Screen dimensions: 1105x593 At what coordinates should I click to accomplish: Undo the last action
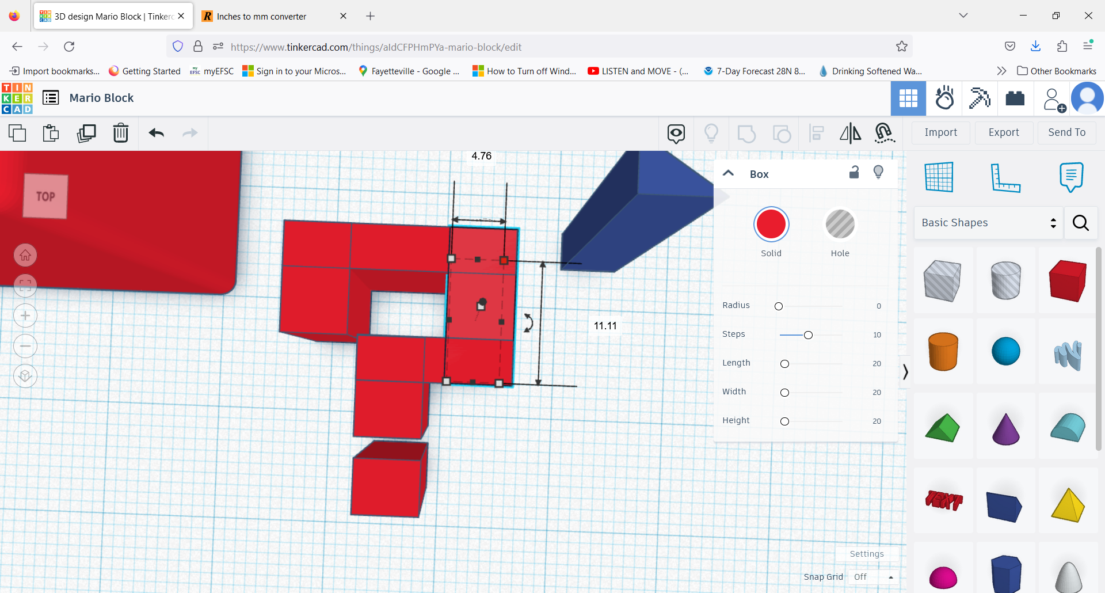click(x=156, y=133)
